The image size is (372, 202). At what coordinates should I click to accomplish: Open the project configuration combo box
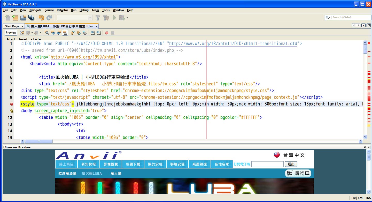click(x=75, y=18)
